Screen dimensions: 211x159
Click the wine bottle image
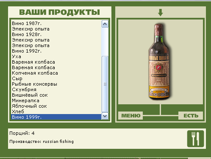coord(159,61)
